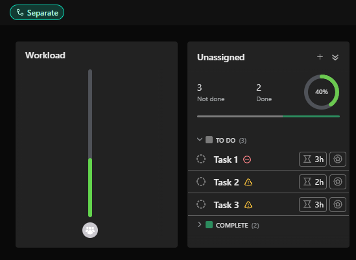The width and height of the screenshot is (356, 260).
Task: Open Task 2 time estimate 2h
Action: click(x=313, y=182)
